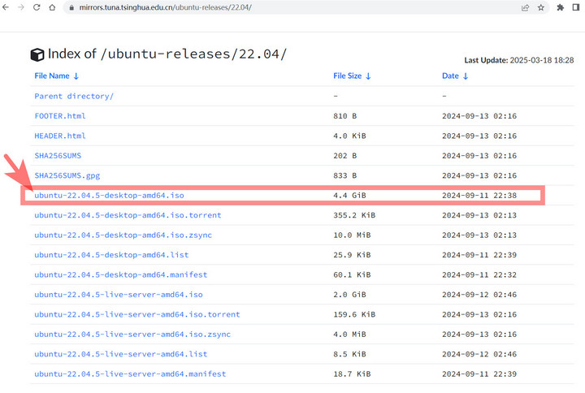Download ubuntu-22.04.5-live-server-amd64.iso

[x=119, y=295]
